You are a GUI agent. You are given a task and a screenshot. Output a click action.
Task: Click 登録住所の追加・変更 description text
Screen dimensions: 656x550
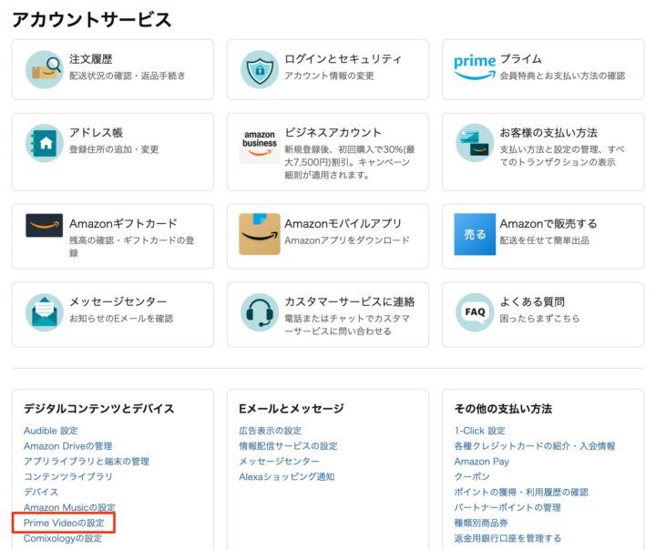click(x=114, y=149)
